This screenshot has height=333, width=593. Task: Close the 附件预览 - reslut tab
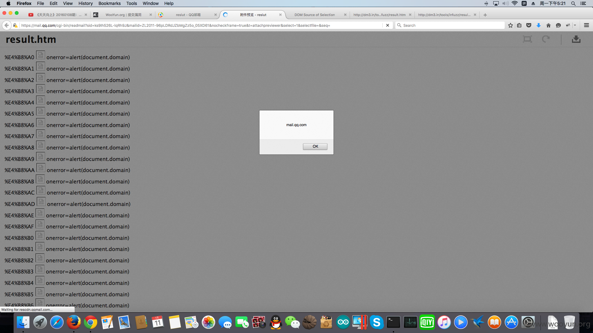280,15
